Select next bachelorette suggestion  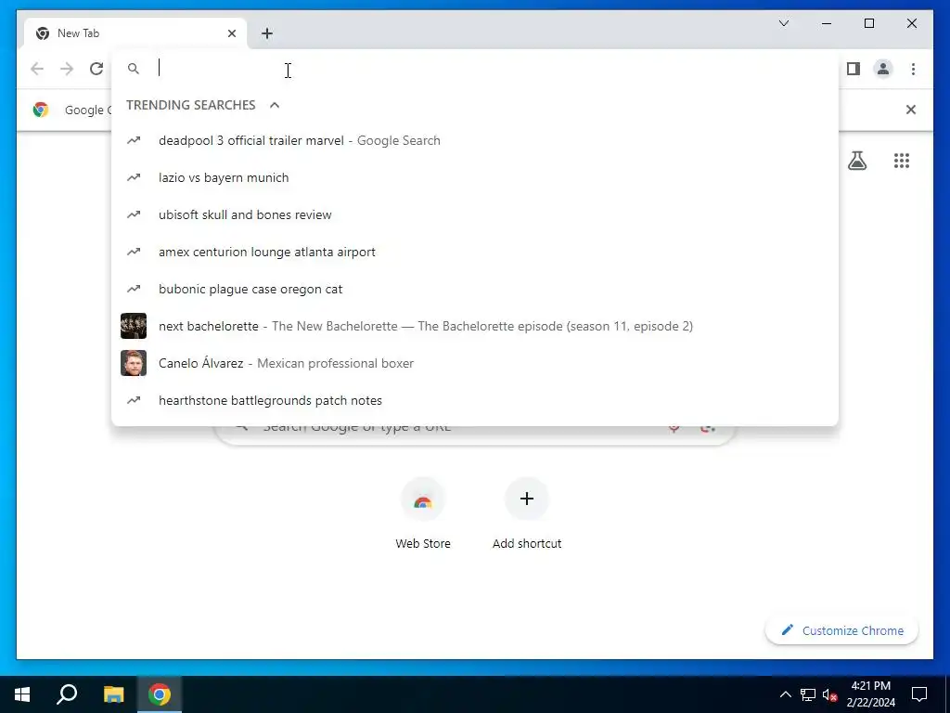pyautogui.click(x=475, y=326)
